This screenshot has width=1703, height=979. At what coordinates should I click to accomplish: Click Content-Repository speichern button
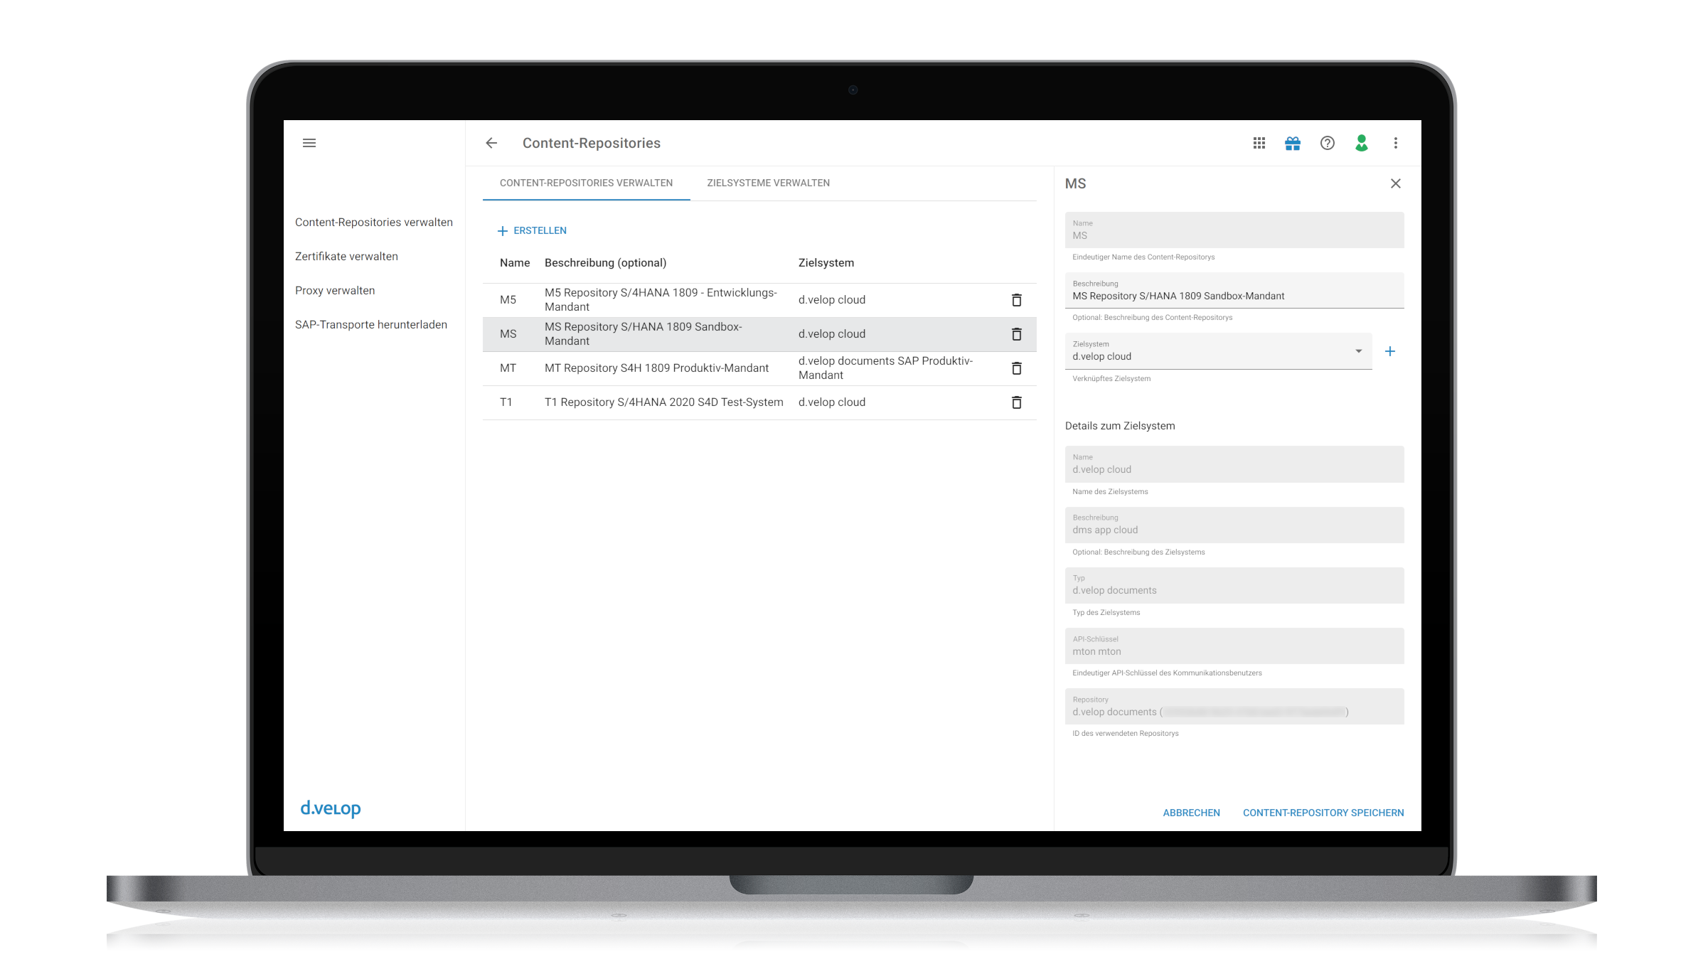[x=1323, y=813]
